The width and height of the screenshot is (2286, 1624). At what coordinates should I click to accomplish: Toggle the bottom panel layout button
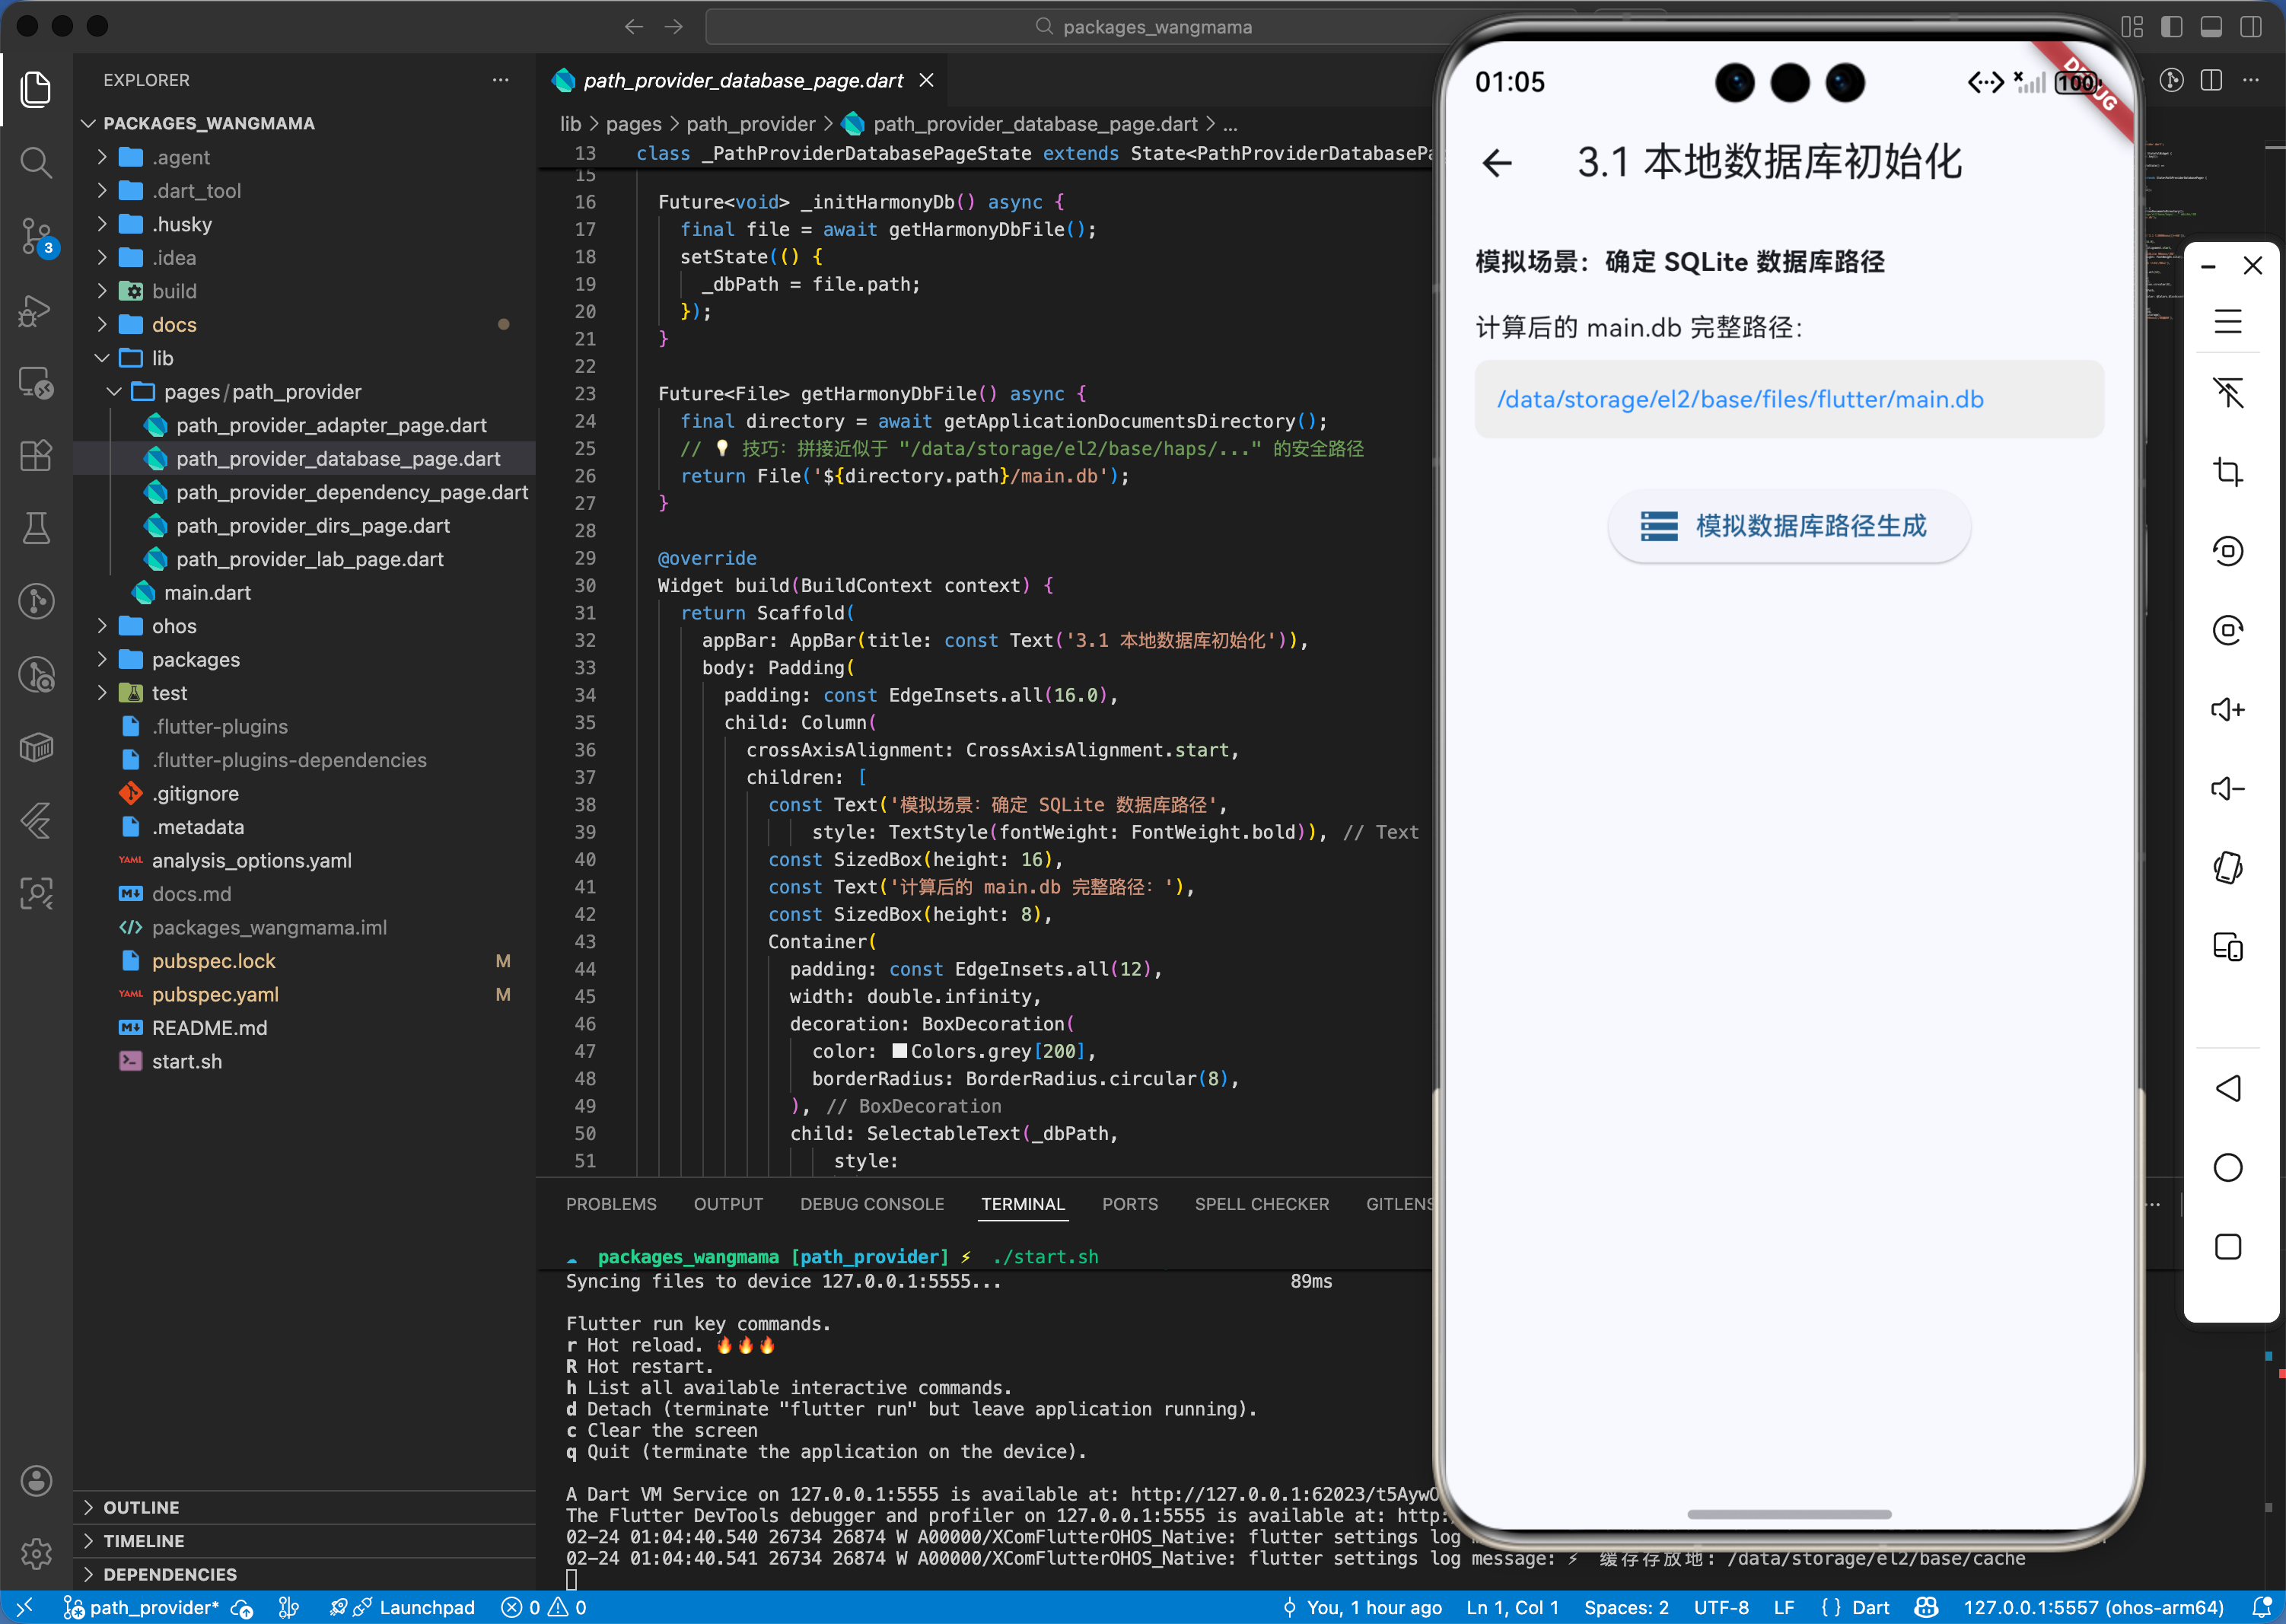click(x=2211, y=27)
